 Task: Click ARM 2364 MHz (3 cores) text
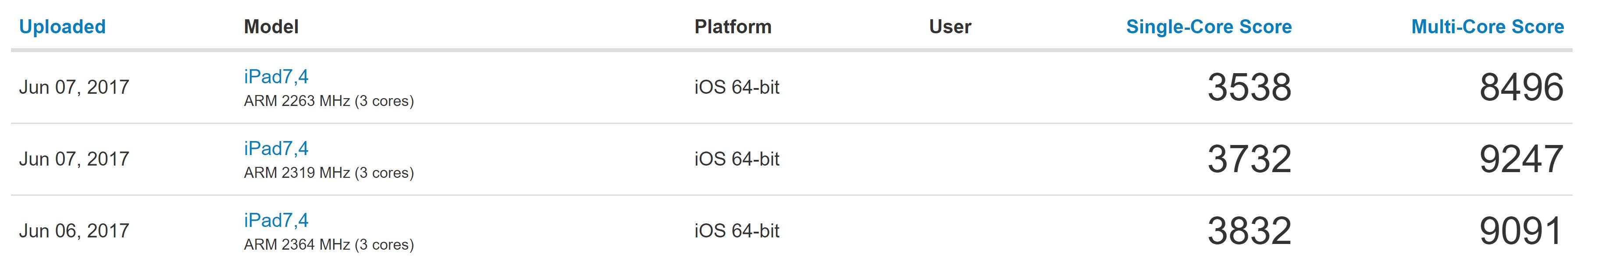[329, 245]
